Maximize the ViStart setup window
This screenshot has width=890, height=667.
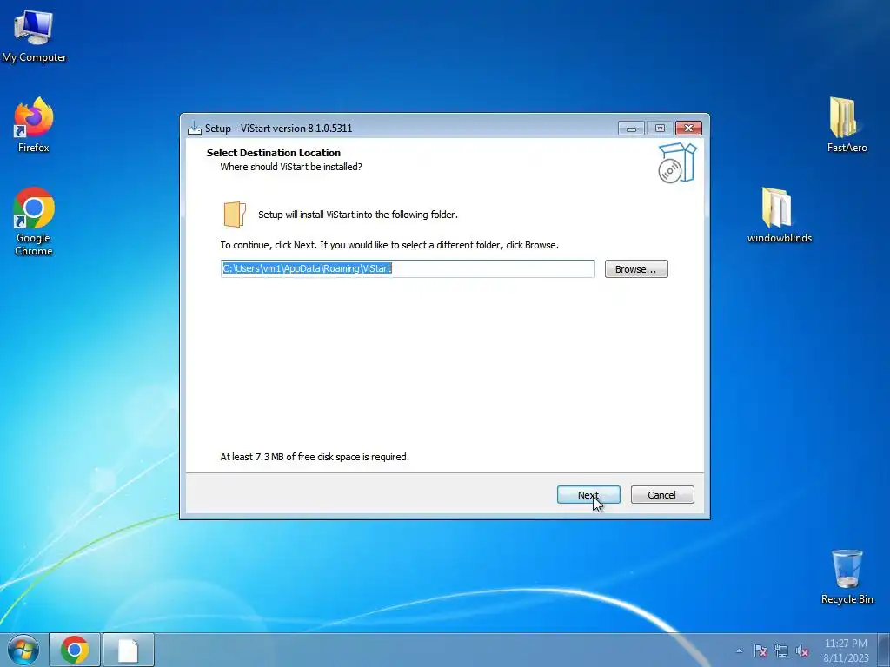coord(659,129)
